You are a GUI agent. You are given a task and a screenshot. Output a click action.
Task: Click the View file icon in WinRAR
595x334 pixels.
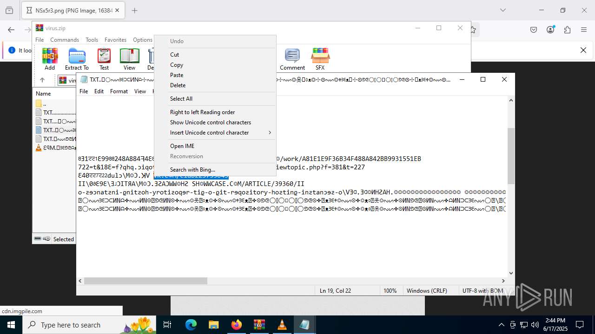click(x=129, y=59)
